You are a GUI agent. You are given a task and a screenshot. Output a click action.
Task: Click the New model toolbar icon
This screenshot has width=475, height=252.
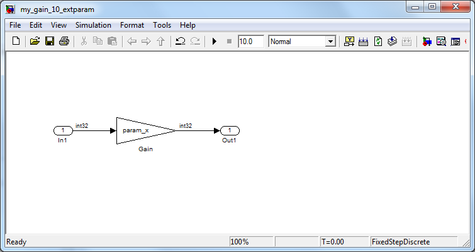click(x=16, y=42)
